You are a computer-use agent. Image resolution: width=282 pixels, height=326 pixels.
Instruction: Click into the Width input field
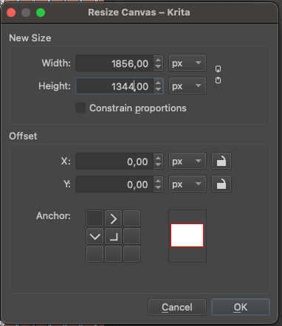(x=114, y=63)
